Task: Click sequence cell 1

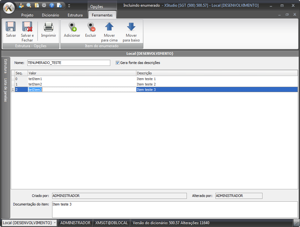Action: pos(21,84)
